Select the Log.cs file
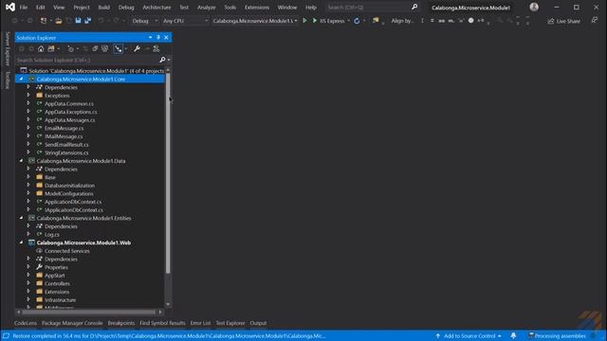 (x=52, y=234)
